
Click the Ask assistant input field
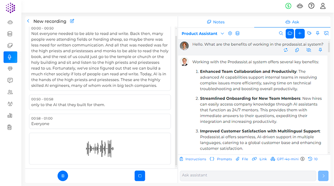[x=248, y=176]
